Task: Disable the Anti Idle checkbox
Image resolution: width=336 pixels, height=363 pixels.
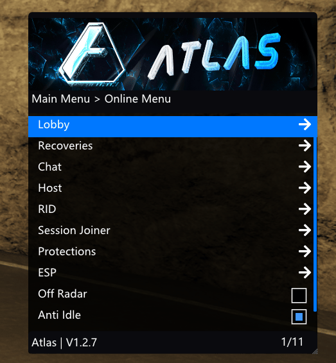Action: (x=299, y=317)
